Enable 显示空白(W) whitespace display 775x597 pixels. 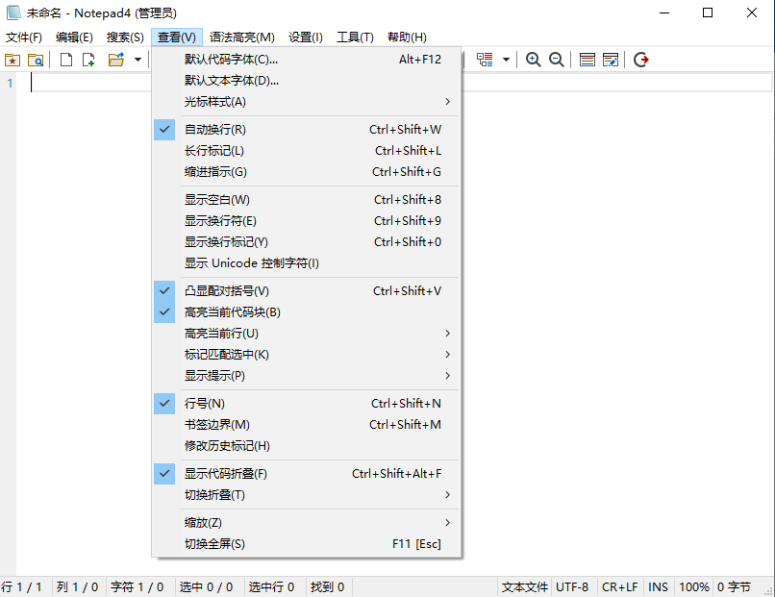307,200
